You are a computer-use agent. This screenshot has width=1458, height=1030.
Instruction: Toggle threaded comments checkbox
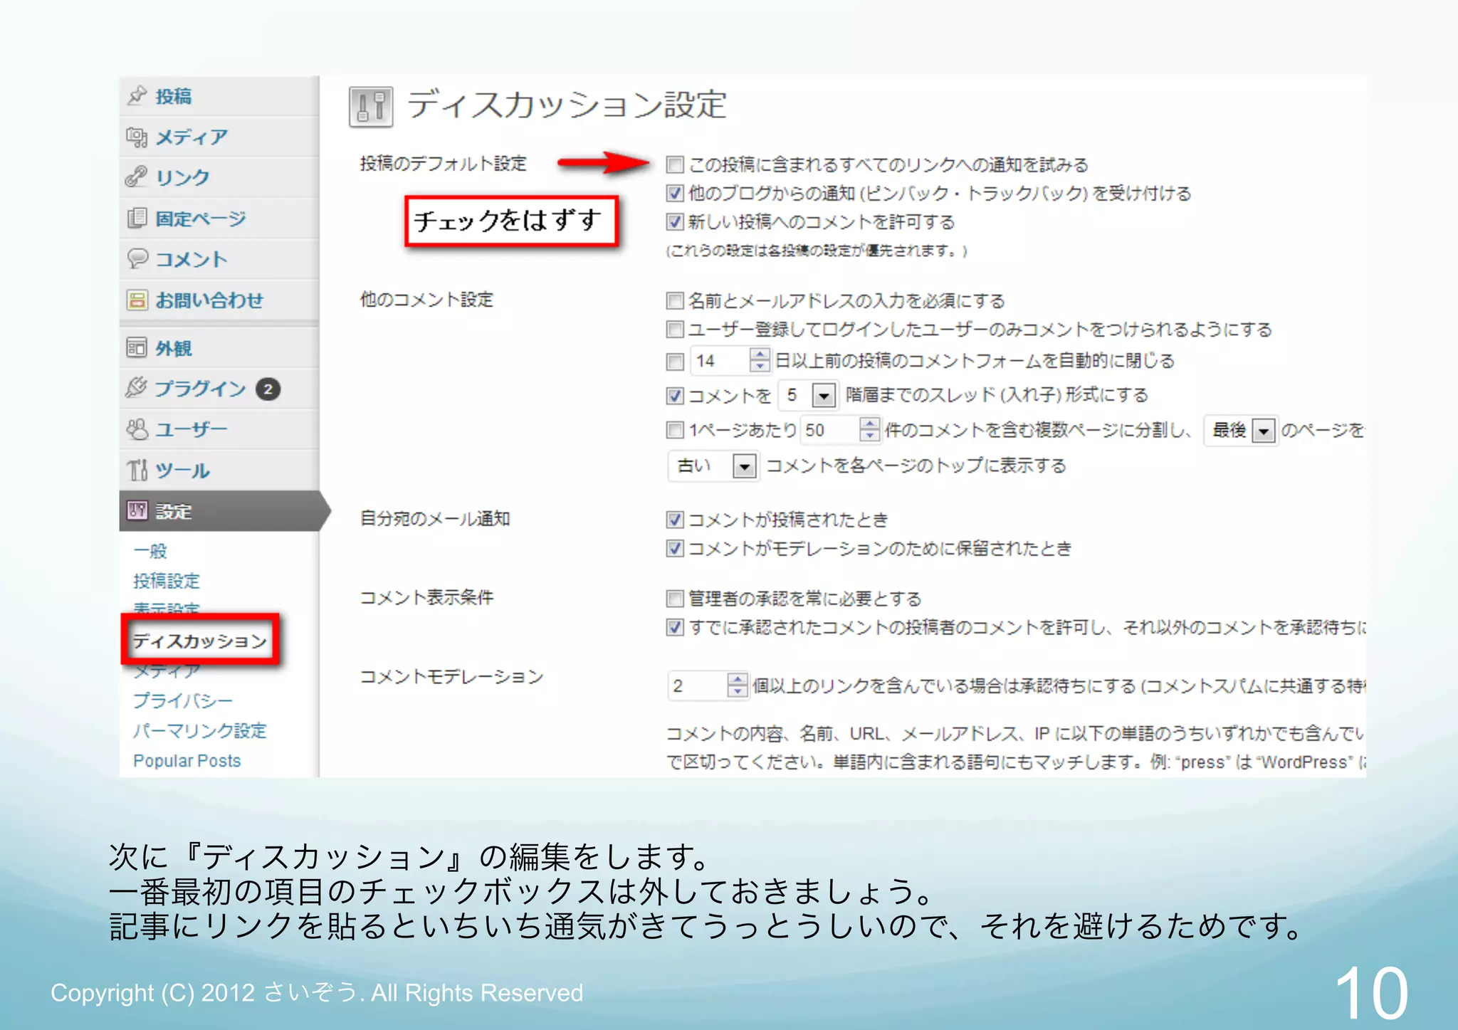675,396
